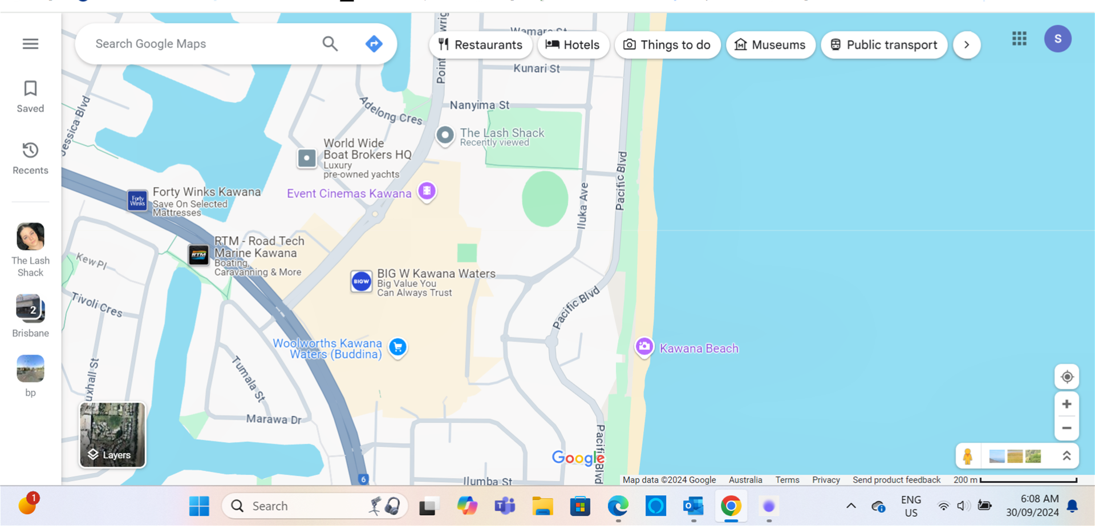Open Outlook from the taskbar
Image resolution: width=1095 pixels, height=526 pixels.
[693, 506]
